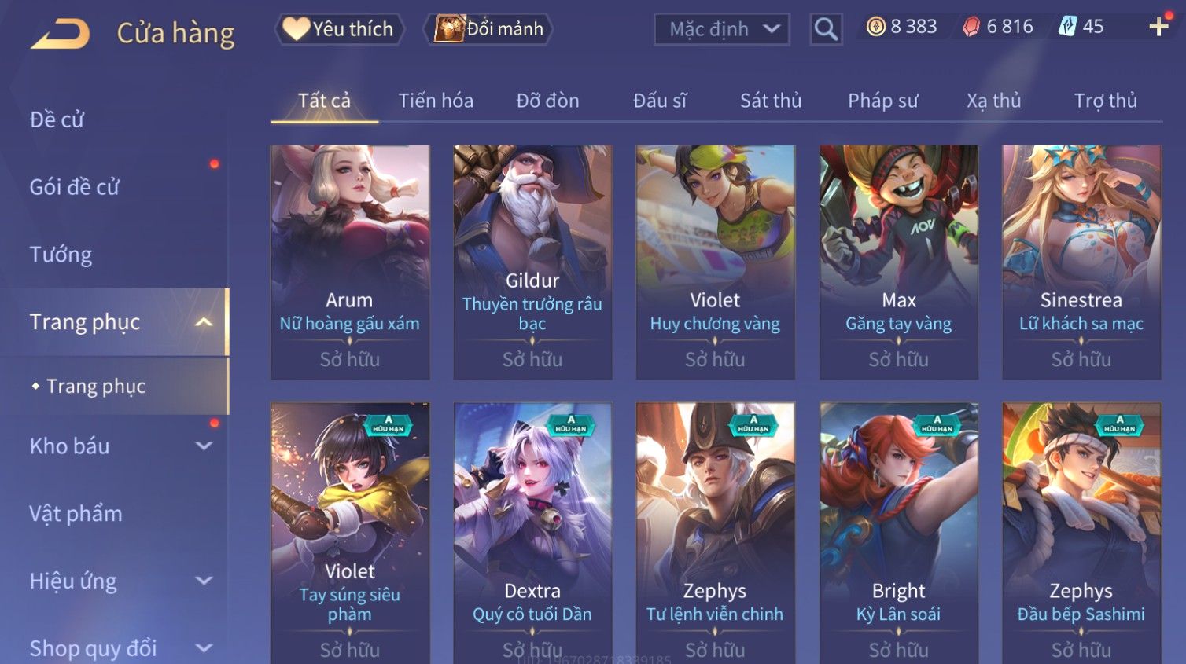This screenshot has height=664, width=1186.
Task: Select the Arum Nữ hoàng gấu xám skin
Action: (x=350, y=262)
